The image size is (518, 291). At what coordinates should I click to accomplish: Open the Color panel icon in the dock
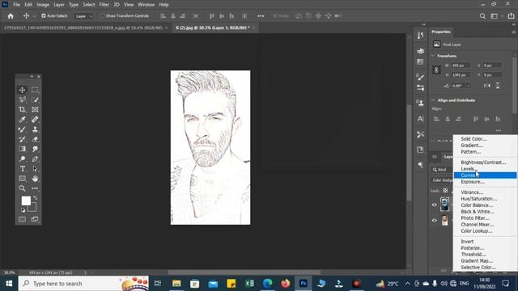[x=420, y=51]
